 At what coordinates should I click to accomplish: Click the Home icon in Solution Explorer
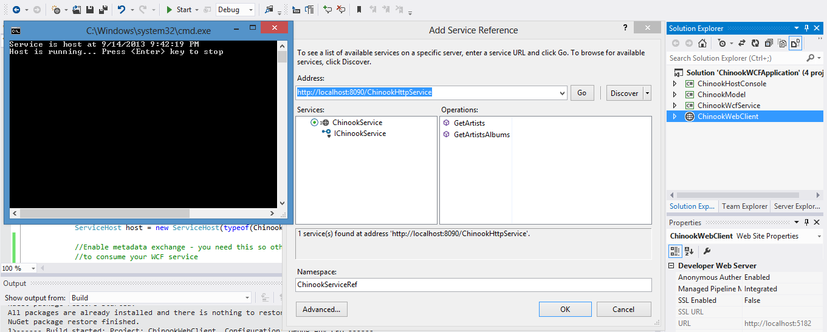pyautogui.click(x=702, y=43)
